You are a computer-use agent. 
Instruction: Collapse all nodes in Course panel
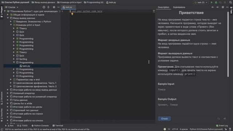[48, 7]
